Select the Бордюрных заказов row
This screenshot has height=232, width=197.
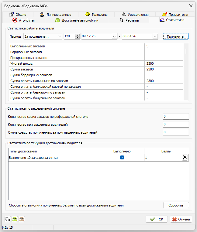96,52
